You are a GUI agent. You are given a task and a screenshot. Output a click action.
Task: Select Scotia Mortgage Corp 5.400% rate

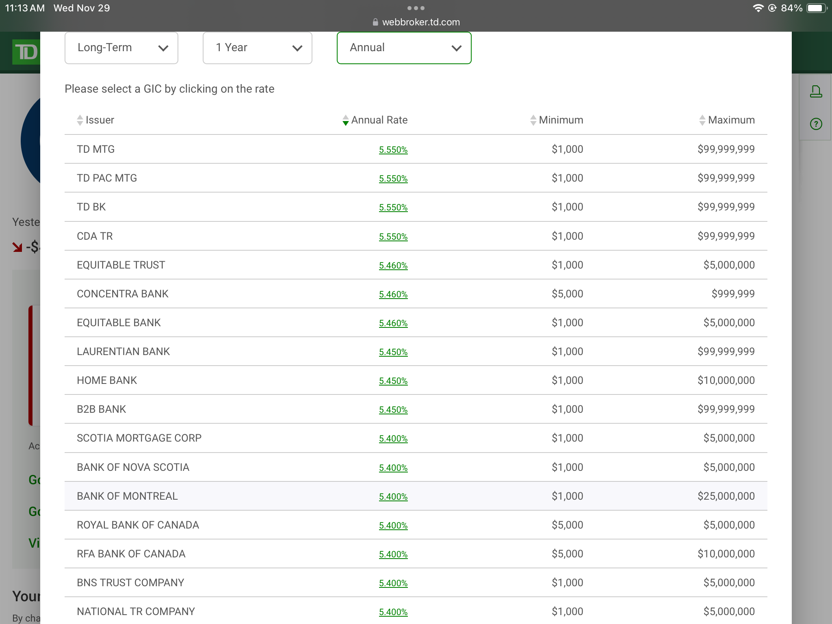coord(393,439)
